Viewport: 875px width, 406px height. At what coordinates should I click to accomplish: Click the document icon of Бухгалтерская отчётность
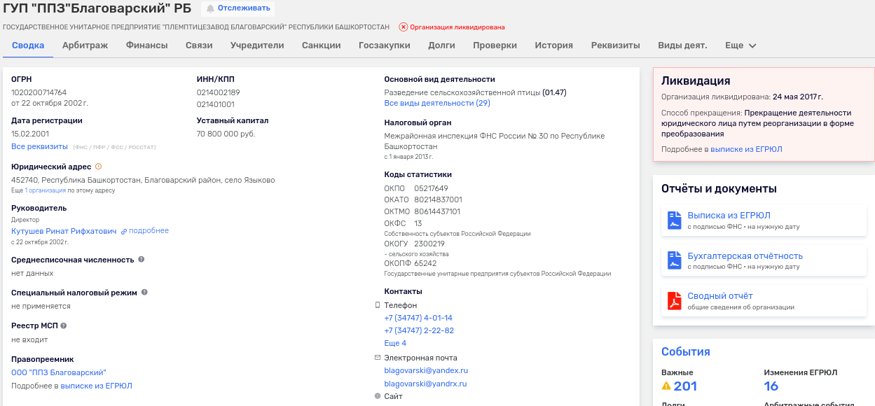(x=674, y=260)
